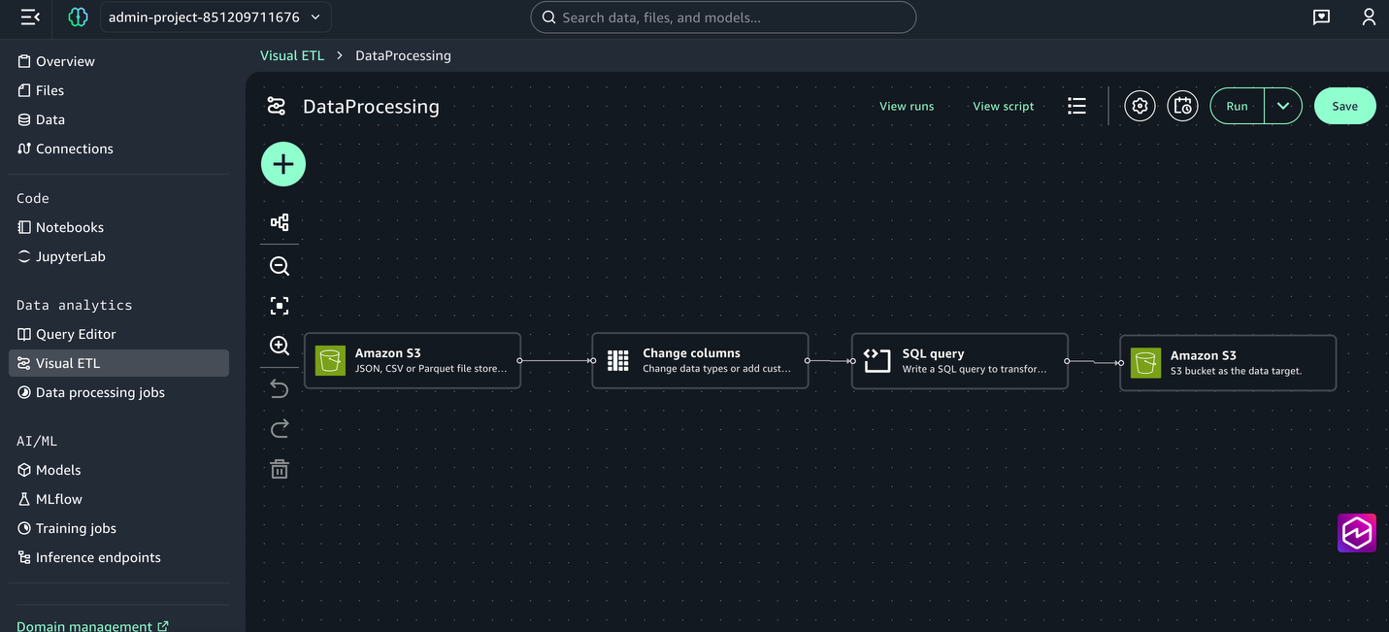Click the Run button
The height and width of the screenshot is (632, 1389).
[1237, 106]
